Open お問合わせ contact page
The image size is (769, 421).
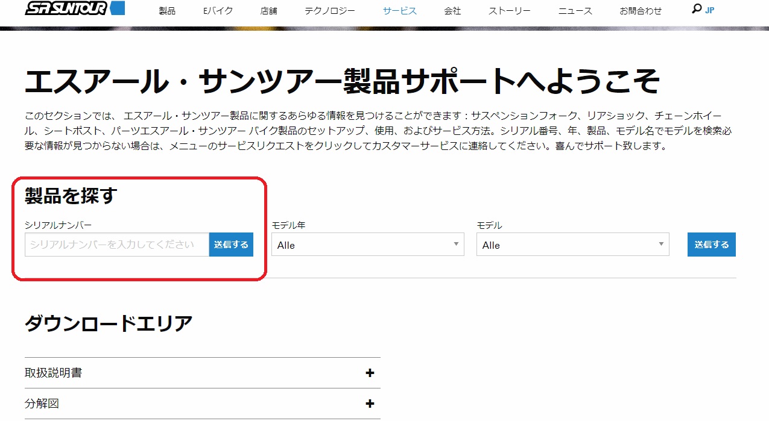pyautogui.click(x=641, y=11)
